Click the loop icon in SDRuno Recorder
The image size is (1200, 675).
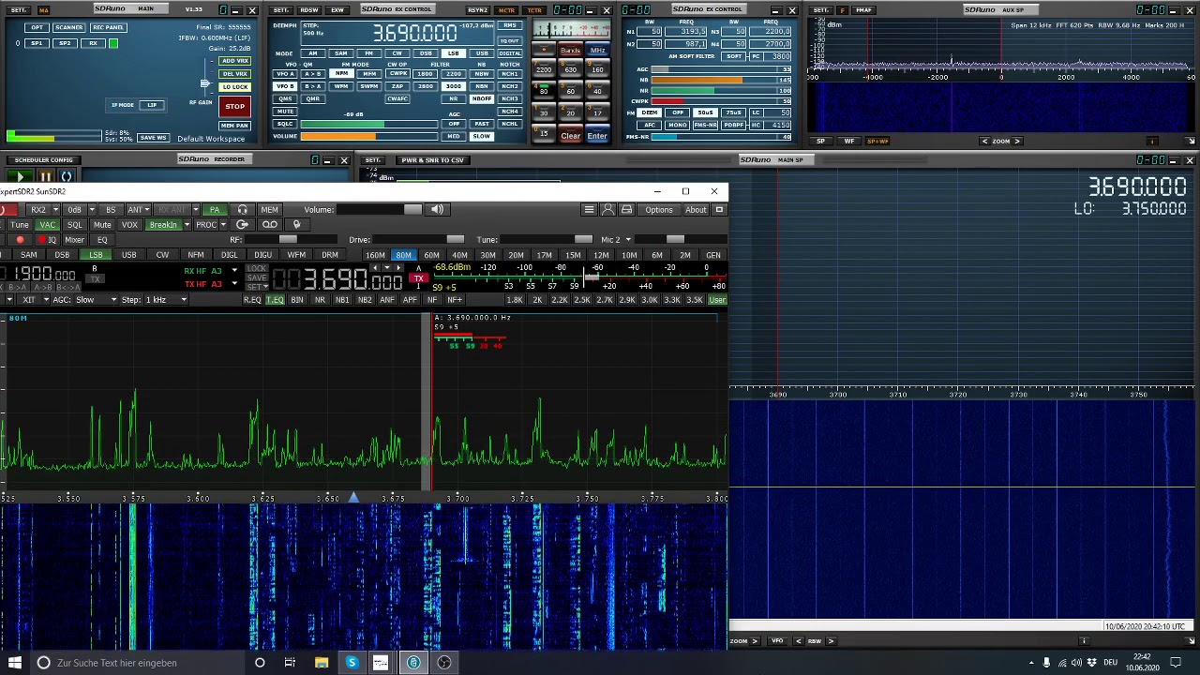66,177
